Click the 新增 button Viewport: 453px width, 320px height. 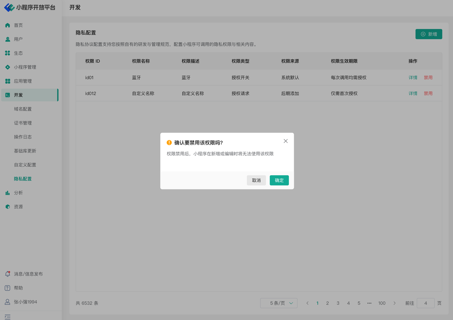[x=429, y=34]
